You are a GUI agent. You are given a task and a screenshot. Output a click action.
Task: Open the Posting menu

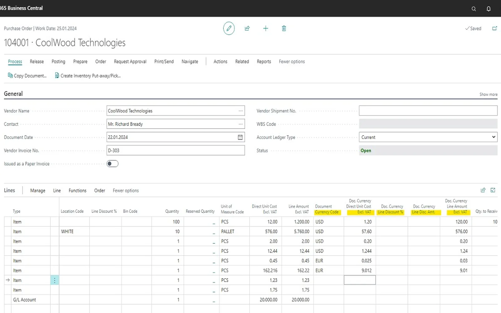[x=58, y=62]
